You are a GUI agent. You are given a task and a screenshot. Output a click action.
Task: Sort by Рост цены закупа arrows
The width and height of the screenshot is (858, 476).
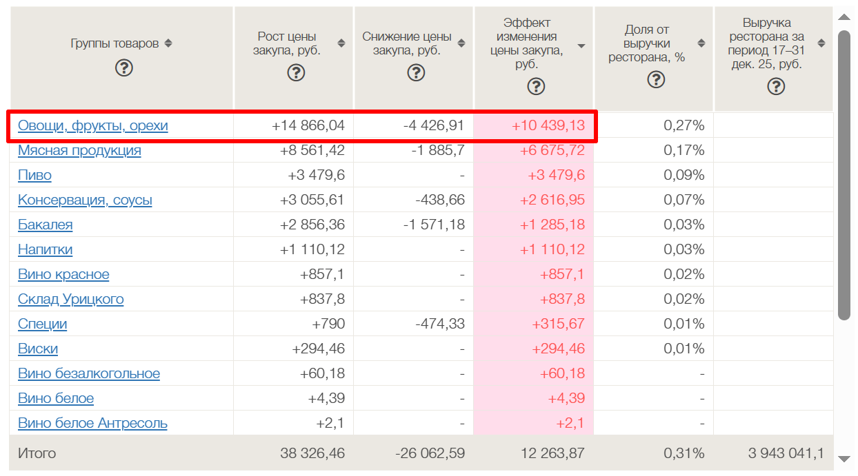(341, 43)
